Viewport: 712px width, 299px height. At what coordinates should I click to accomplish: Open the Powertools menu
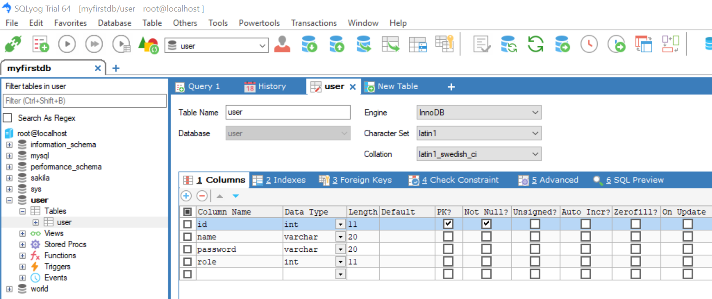pos(259,23)
